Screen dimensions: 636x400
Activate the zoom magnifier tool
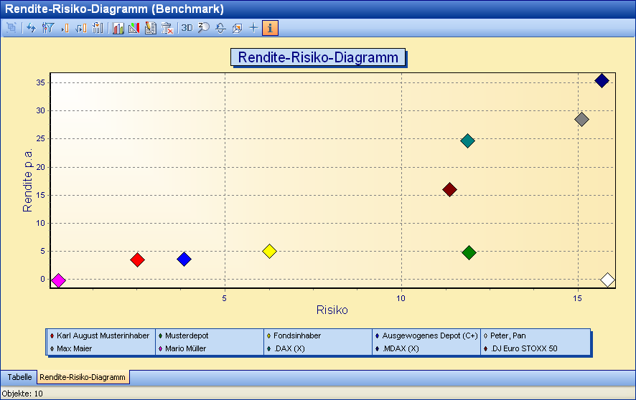(203, 28)
